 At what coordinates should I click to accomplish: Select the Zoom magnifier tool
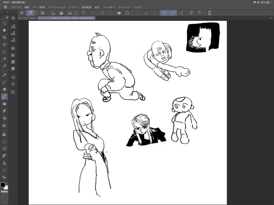pyautogui.click(x=4, y=23)
